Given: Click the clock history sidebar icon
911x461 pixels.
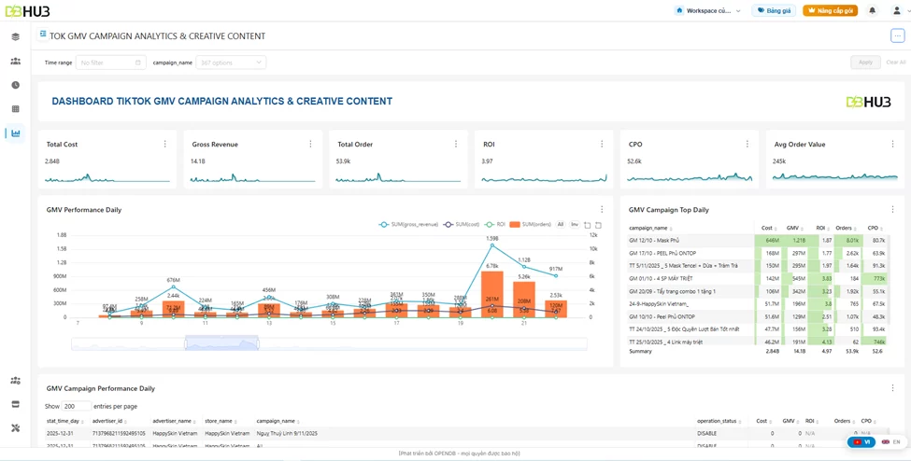Looking at the screenshot, I should point(16,85).
